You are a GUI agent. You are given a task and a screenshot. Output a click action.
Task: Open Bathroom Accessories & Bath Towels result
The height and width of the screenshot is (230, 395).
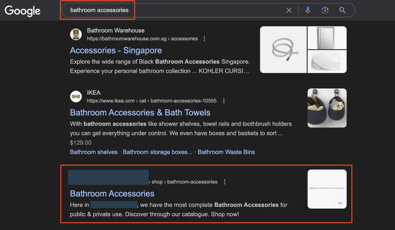coord(140,113)
